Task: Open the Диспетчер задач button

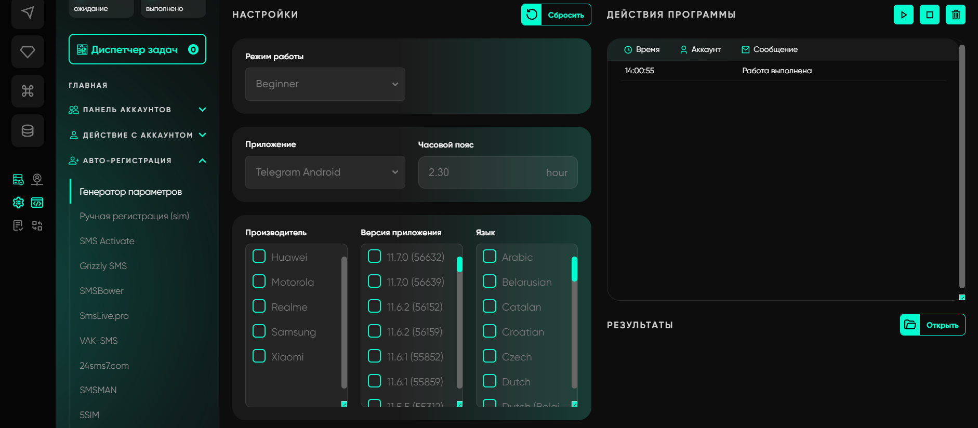Action: click(x=137, y=49)
